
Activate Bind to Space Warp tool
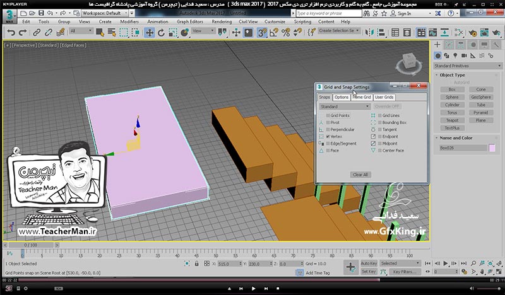coord(60,33)
